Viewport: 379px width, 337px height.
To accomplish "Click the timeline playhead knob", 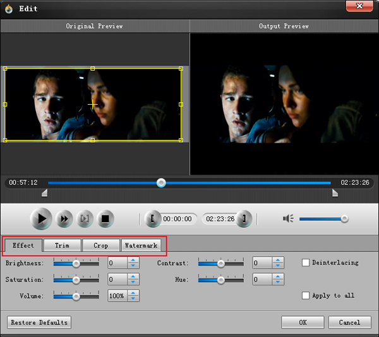I will [x=161, y=183].
